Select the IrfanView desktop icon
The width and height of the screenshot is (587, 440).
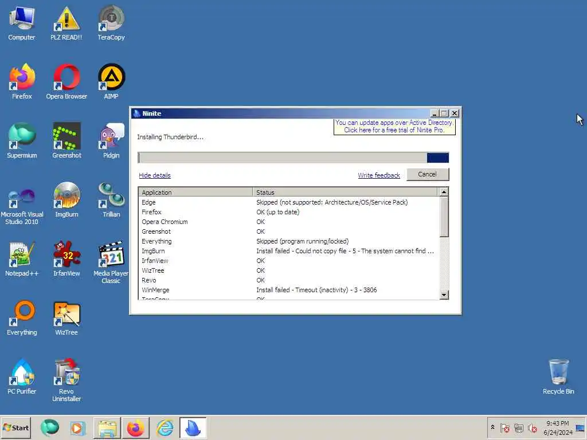click(x=66, y=259)
